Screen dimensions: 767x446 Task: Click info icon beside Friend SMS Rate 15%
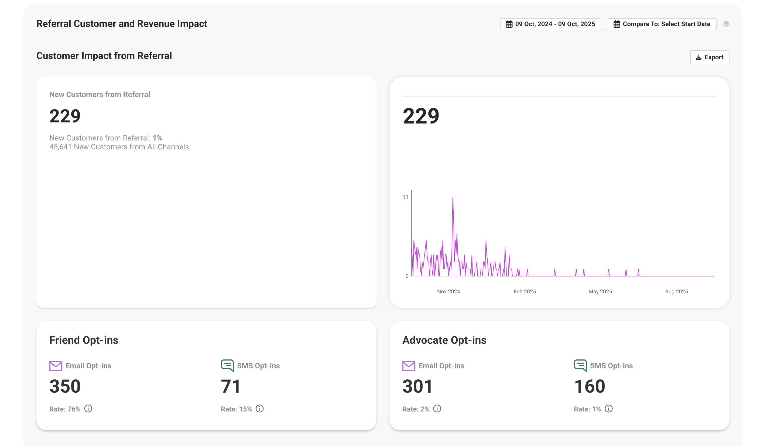click(260, 409)
